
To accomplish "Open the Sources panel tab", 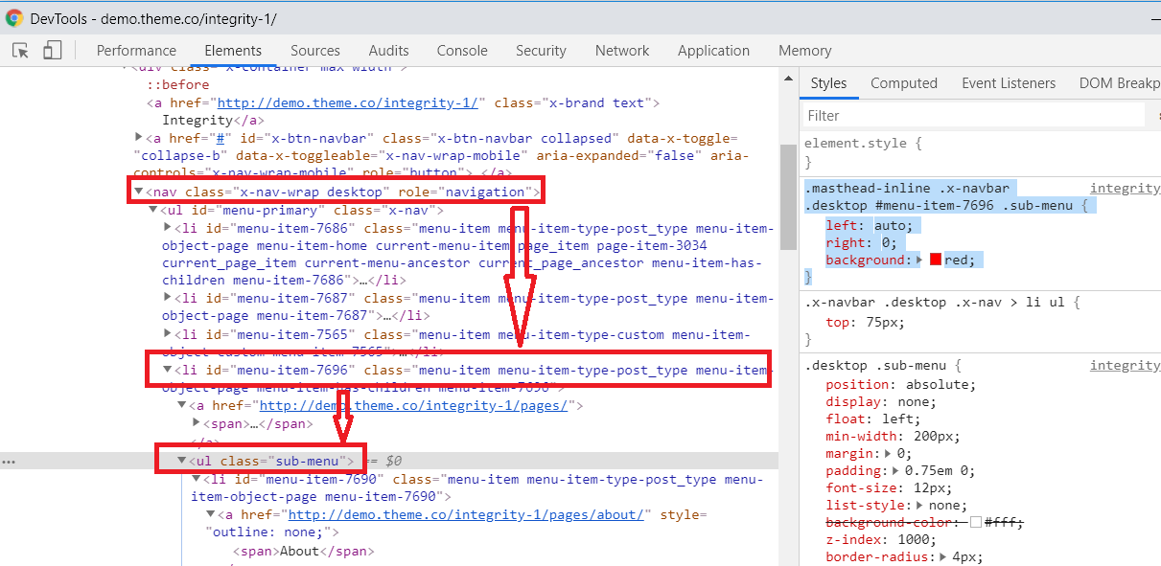I will pyautogui.click(x=315, y=51).
